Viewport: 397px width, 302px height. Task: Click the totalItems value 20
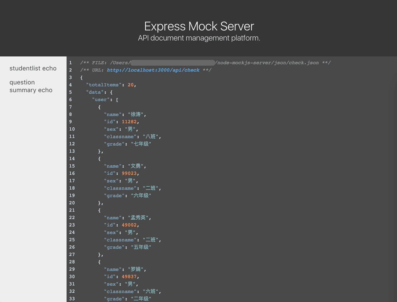pos(131,85)
